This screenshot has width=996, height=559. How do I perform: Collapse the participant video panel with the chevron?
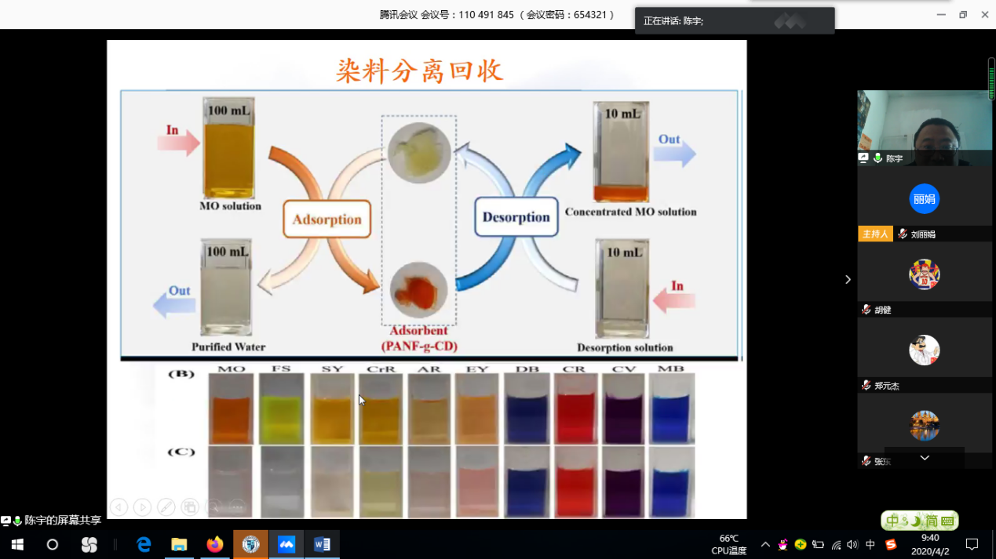click(848, 279)
